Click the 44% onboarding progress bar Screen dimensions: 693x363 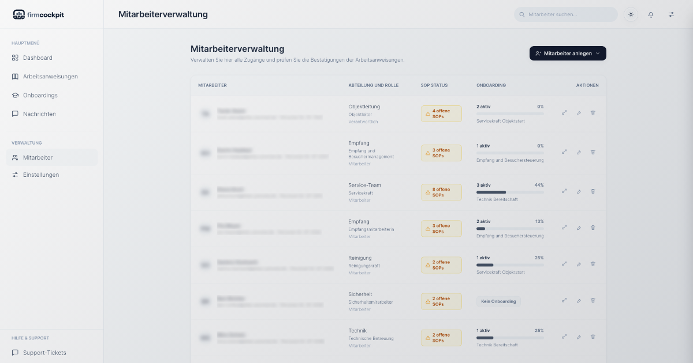point(510,192)
